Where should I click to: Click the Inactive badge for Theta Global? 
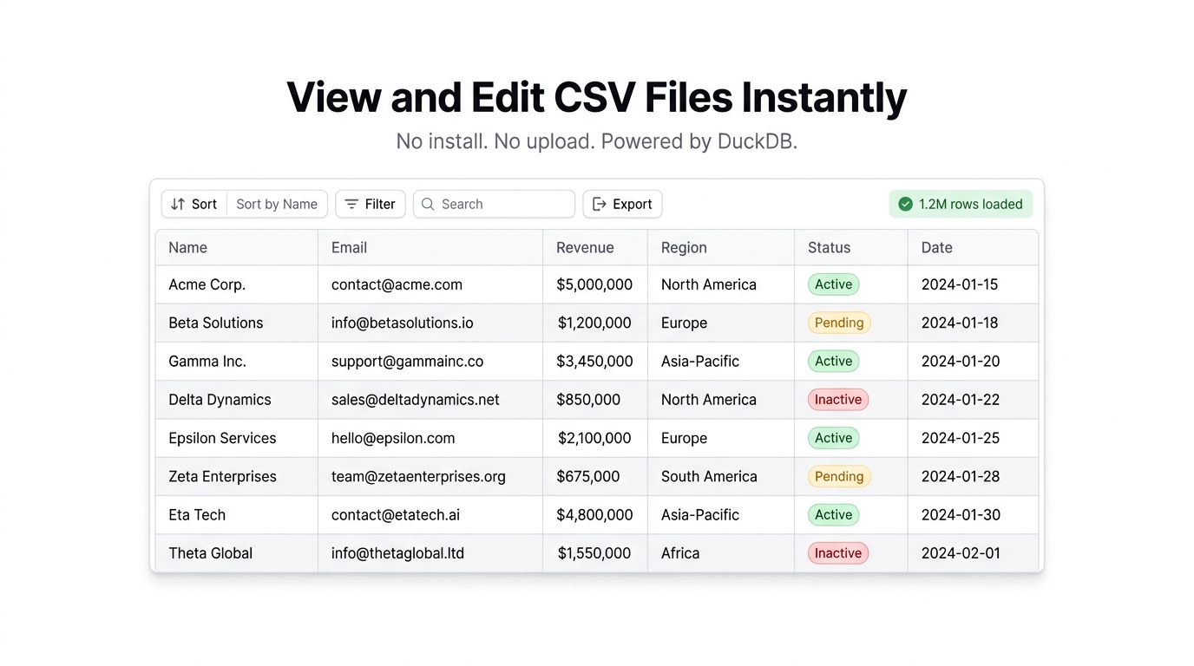838,553
